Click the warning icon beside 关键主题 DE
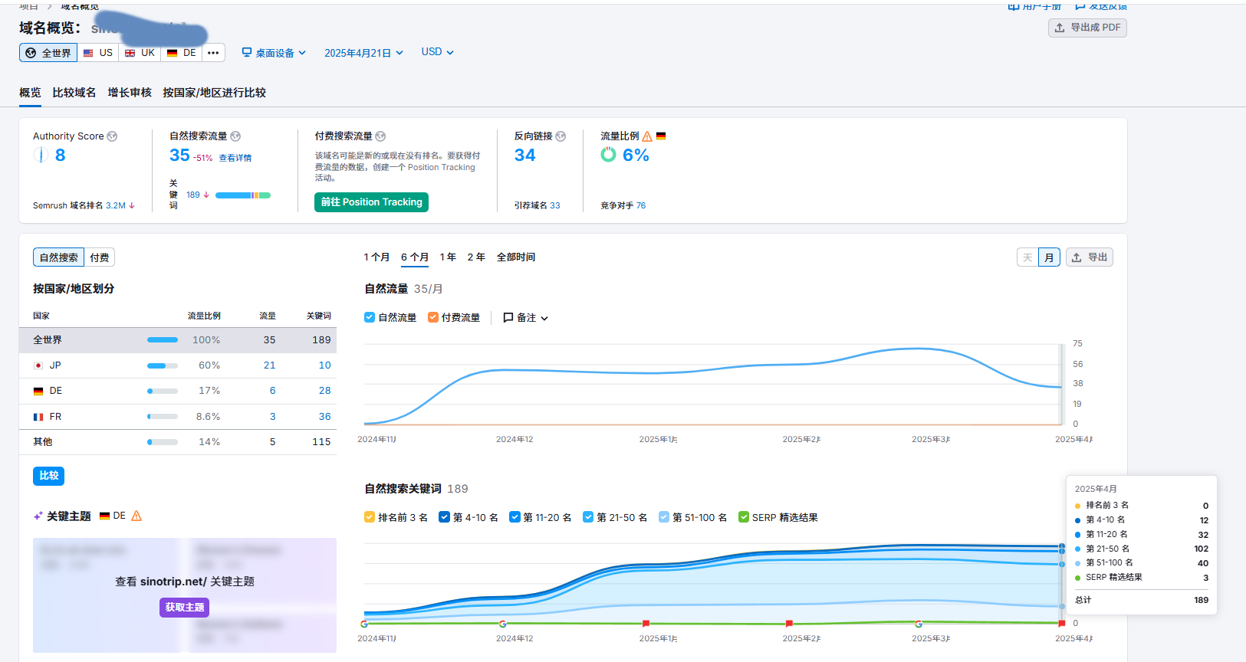This screenshot has height=662, width=1246. click(x=136, y=516)
